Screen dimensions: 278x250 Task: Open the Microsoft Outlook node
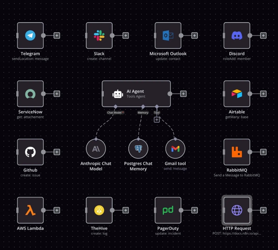(x=168, y=35)
